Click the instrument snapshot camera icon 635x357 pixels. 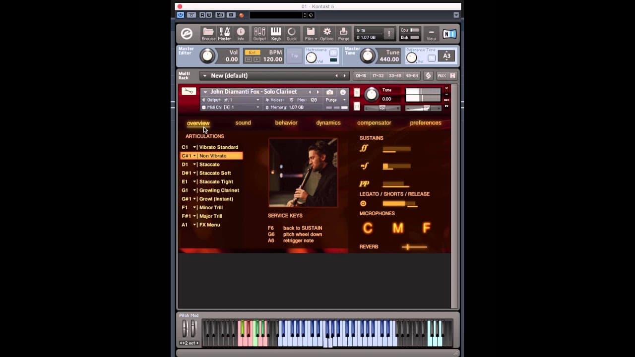pyautogui.click(x=329, y=92)
